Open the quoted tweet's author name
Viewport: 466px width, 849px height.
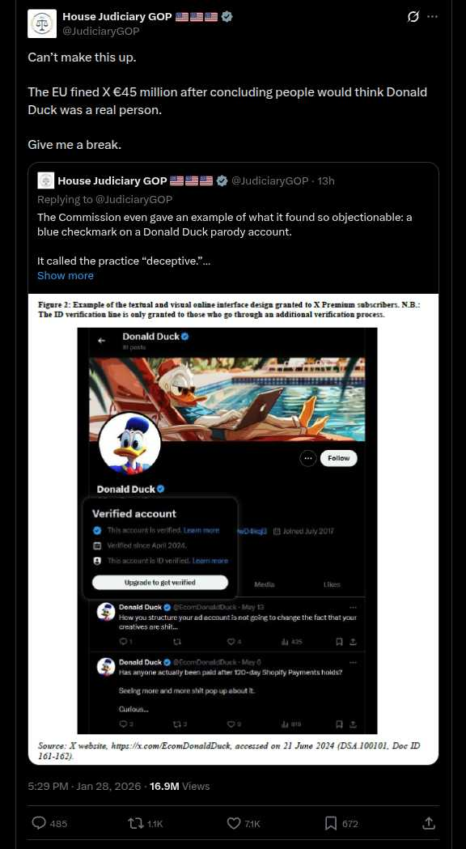[x=112, y=180]
